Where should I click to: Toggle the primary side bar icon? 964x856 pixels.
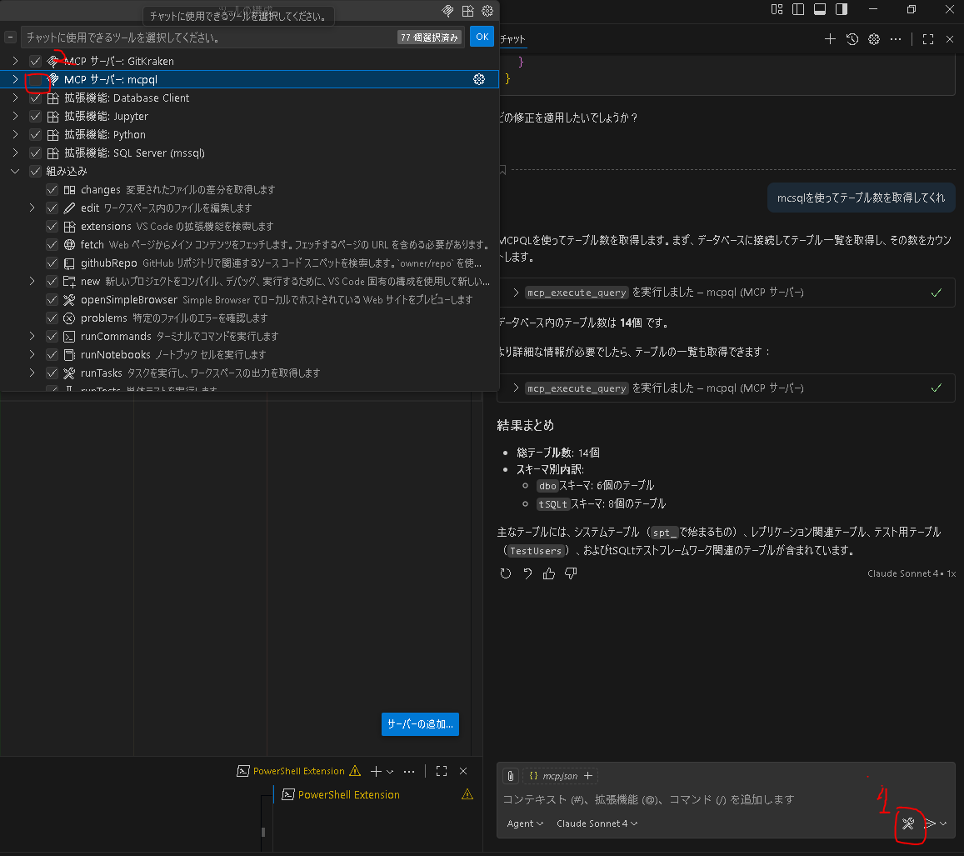tap(799, 9)
